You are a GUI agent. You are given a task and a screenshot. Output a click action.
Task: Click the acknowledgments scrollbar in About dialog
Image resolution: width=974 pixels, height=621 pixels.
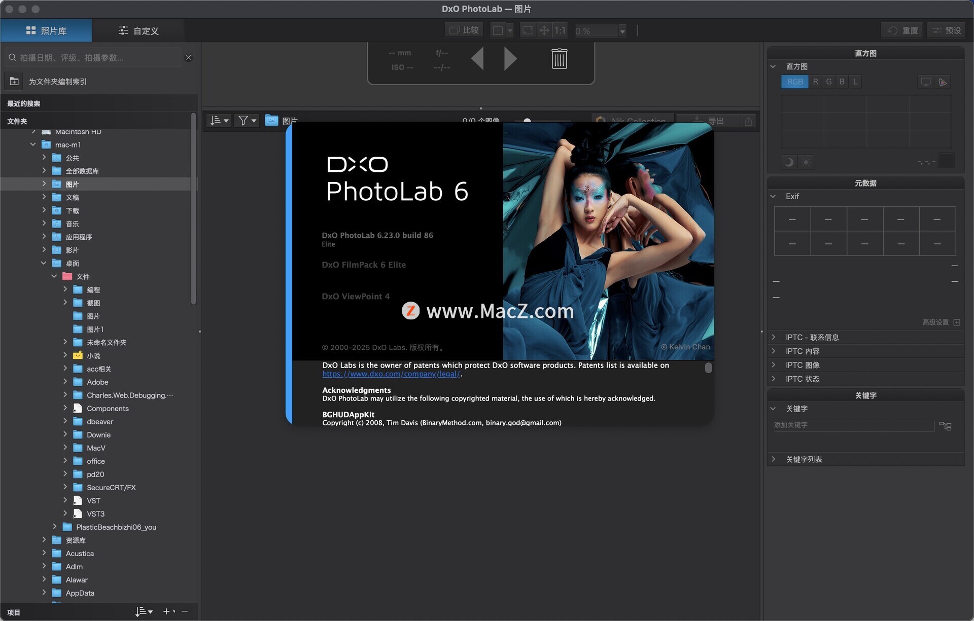click(x=708, y=368)
